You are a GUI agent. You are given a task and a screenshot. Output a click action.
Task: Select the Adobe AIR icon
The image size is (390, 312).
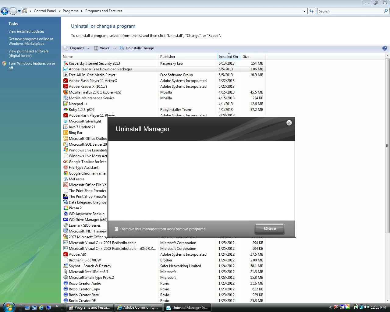(x=66, y=254)
